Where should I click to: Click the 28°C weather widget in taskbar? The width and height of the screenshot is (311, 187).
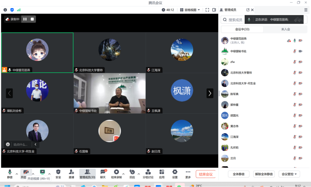point(196,186)
